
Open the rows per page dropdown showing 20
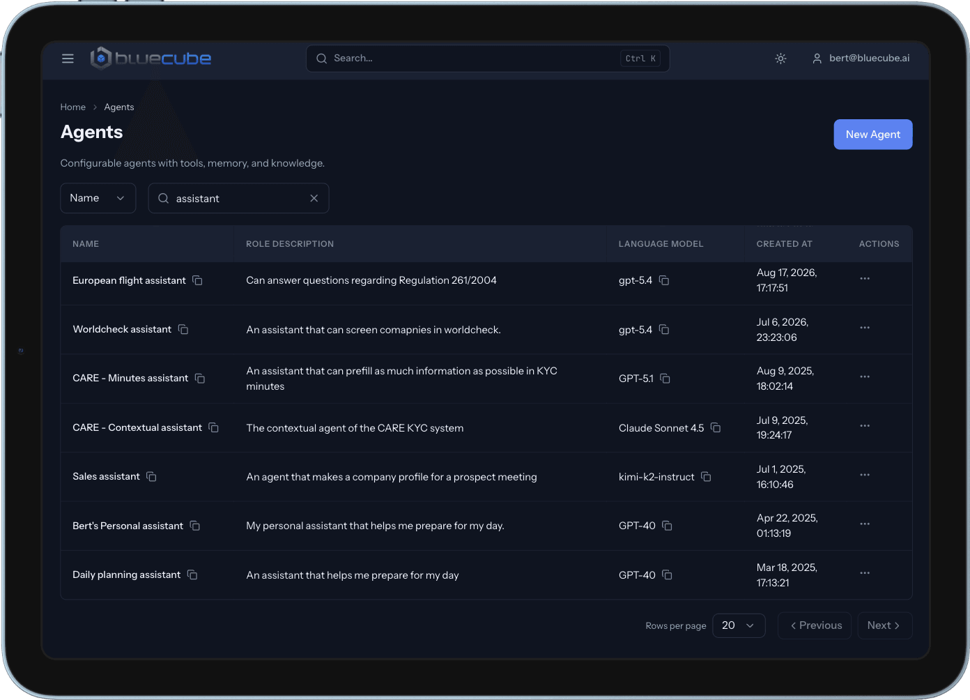point(739,625)
